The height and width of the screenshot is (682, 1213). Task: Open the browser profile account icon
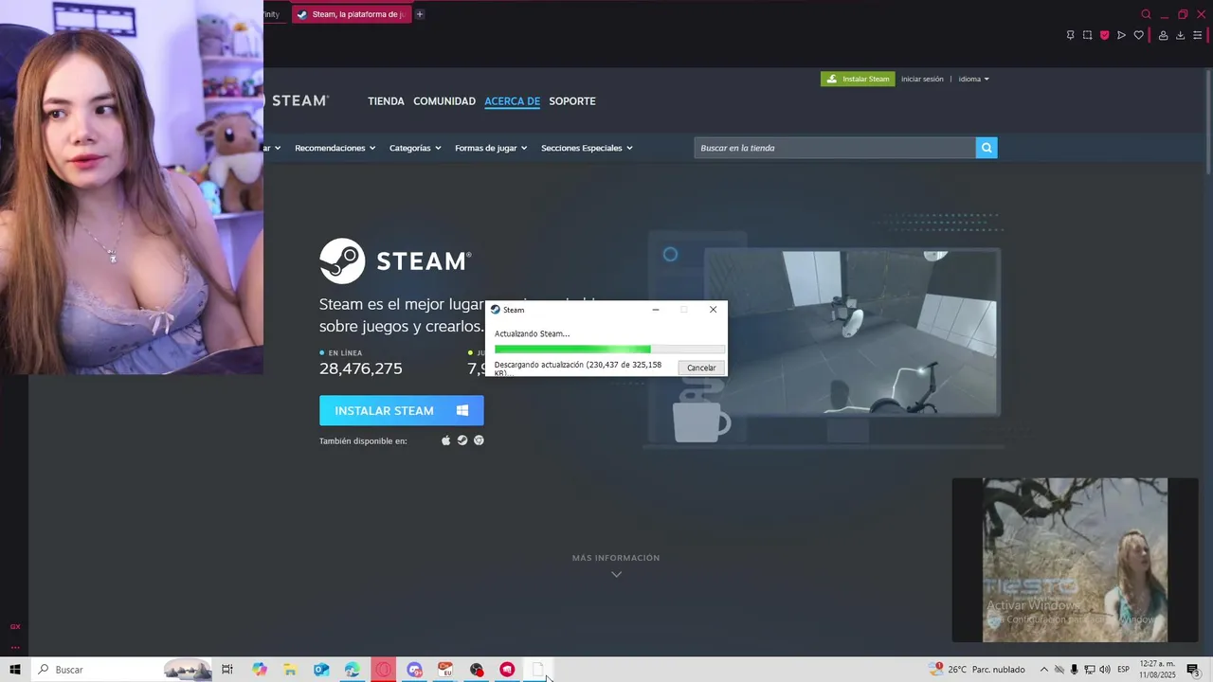[1163, 35]
